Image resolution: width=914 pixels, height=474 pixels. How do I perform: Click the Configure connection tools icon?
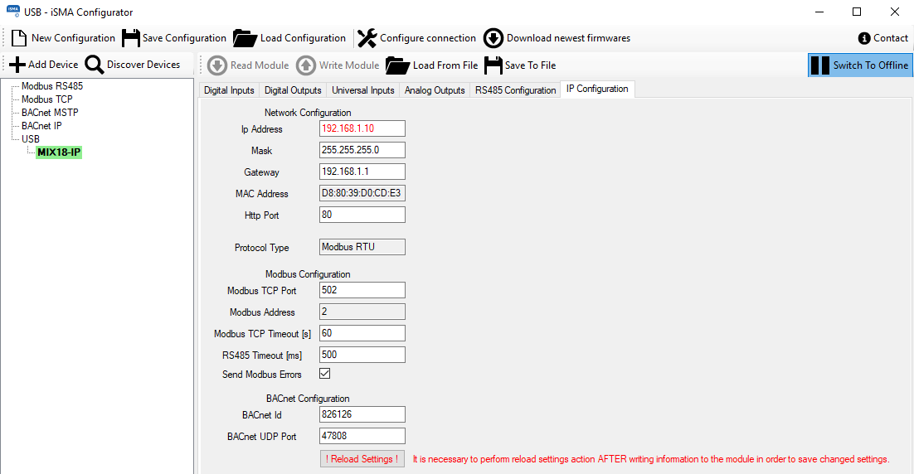pyautogui.click(x=367, y=38)
